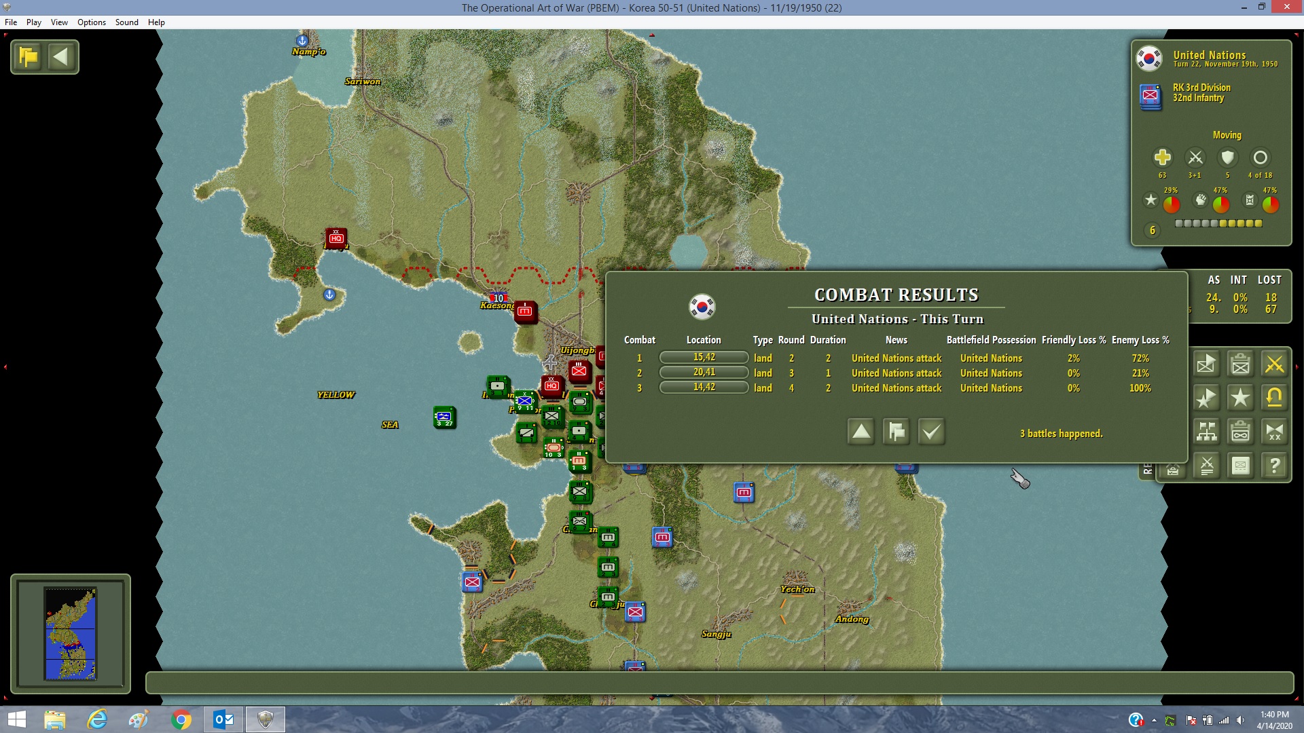Click the crossed swords strength icon in unit panel

1195,157
